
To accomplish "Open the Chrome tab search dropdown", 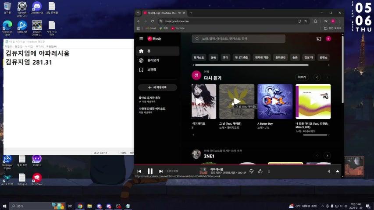I will [138, 13].
